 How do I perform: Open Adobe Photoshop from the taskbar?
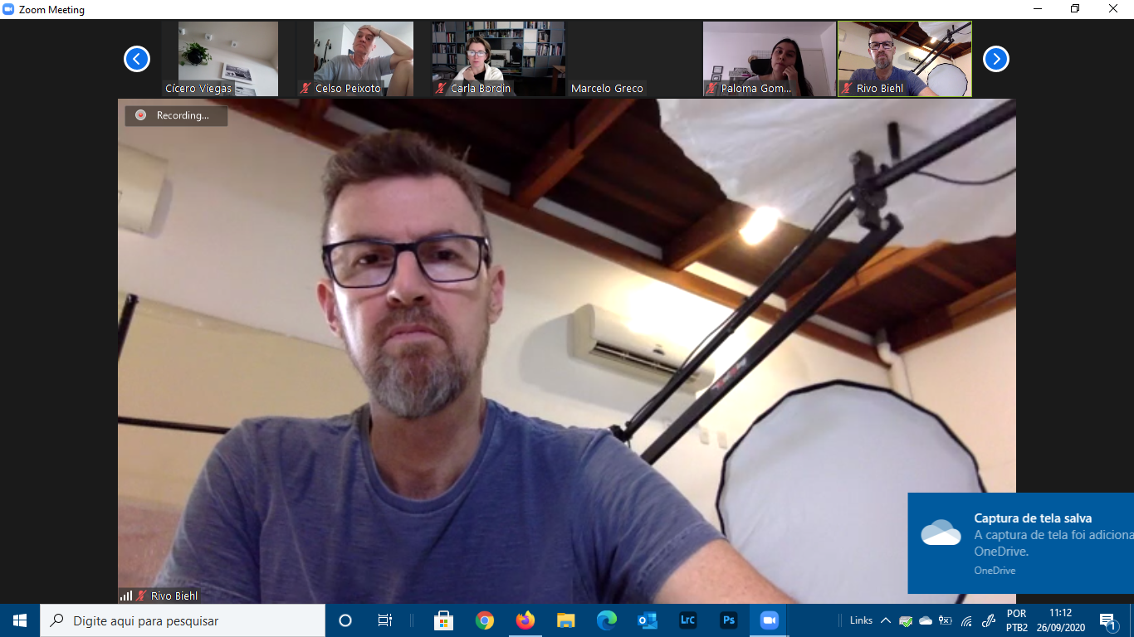click(x=728, y=620)
